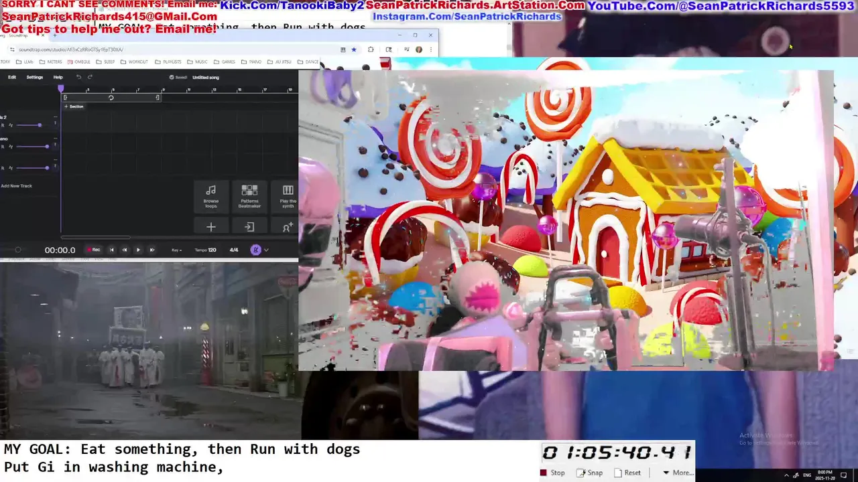This screenshot has width=858, height=482.
Task: Redo action in Soundtrap toolbar
Action: [x=90, y=77]
